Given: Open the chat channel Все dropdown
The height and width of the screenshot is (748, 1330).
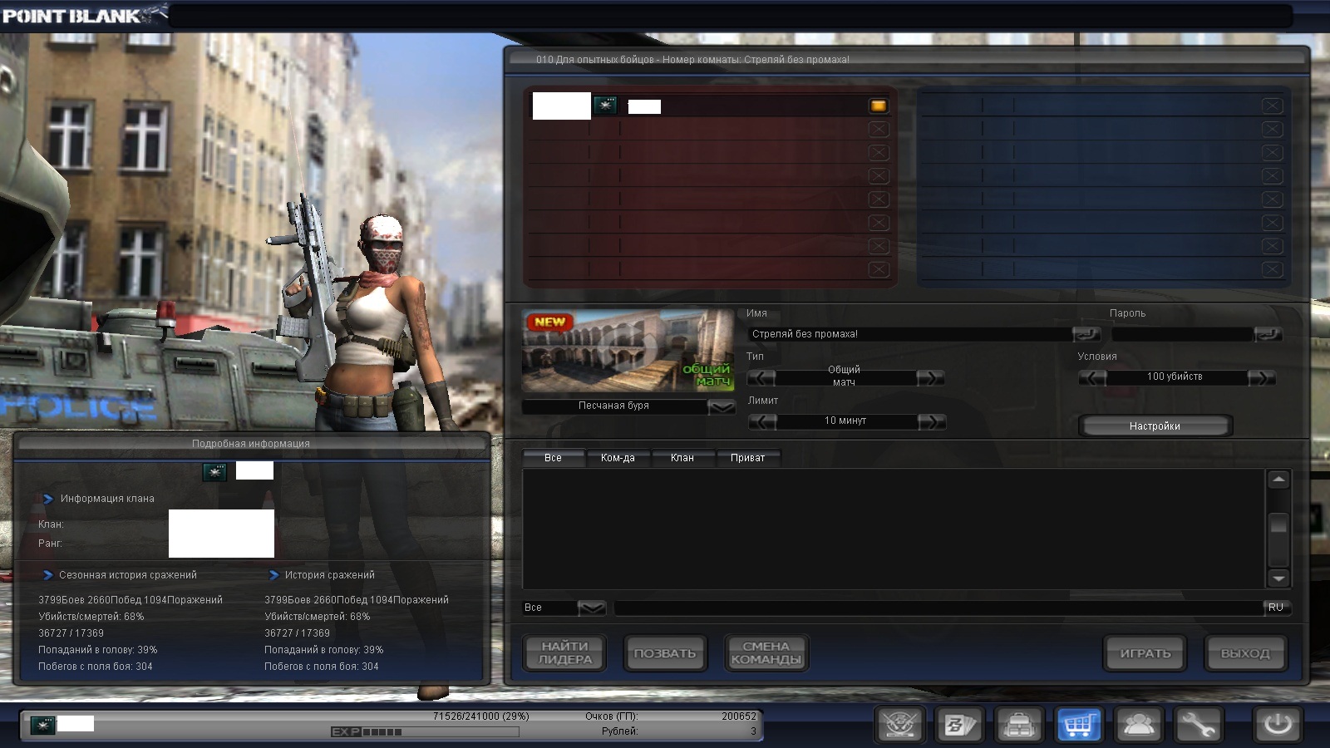Looking at the screenshot, I should [591, 608].
